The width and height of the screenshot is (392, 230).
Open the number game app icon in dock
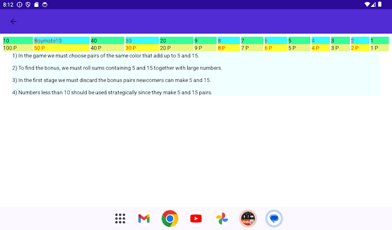pyautogui.click(x=248, y=218)
